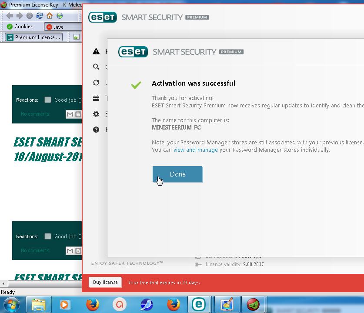364x313 pixels.
Task: Open the Windows Start menu
Action: (12, 304)
